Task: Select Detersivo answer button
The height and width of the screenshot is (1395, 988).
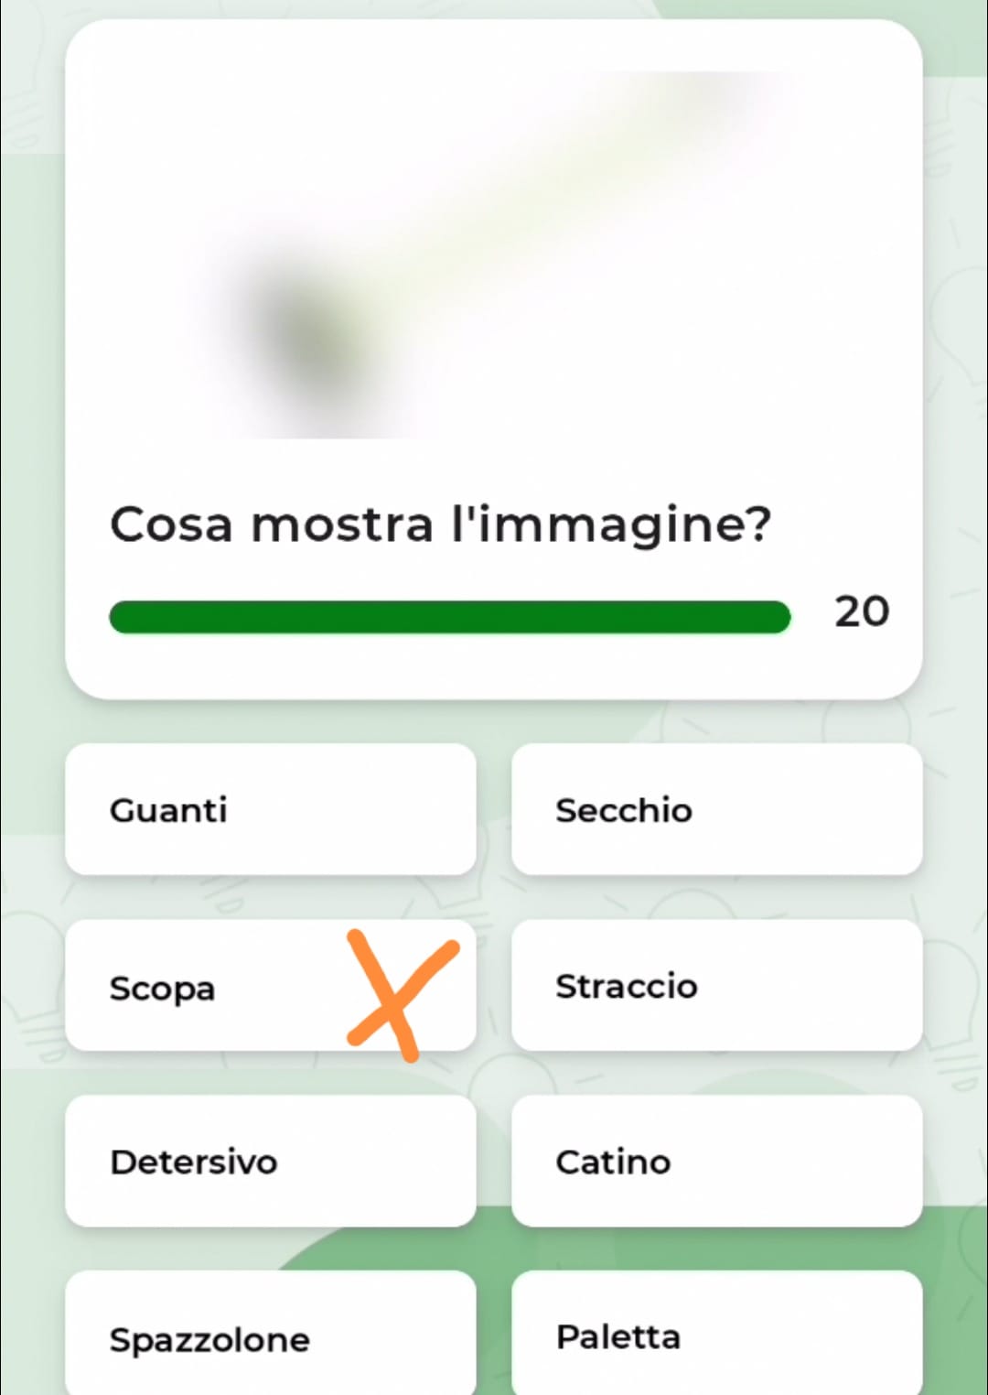Action: coord(271,1162)
